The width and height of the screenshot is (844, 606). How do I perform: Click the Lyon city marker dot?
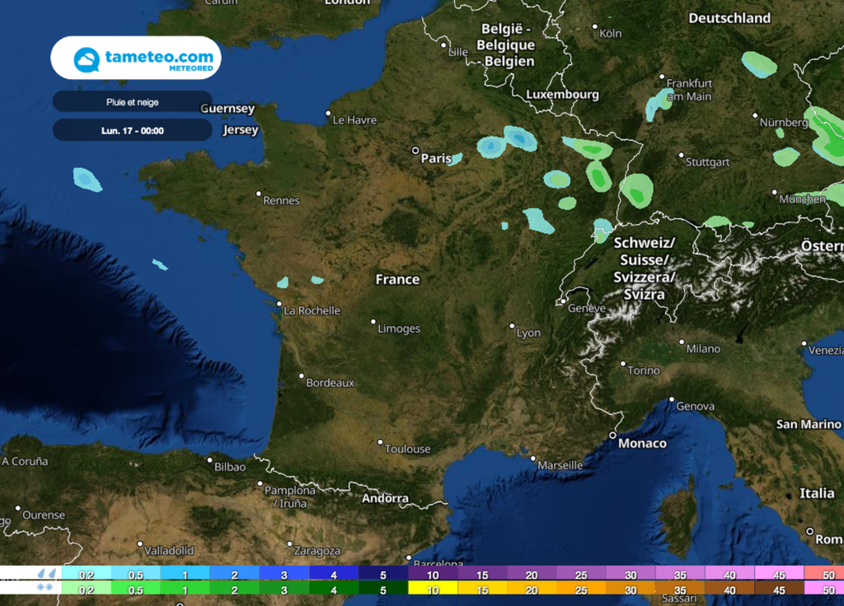pos(512,326)
